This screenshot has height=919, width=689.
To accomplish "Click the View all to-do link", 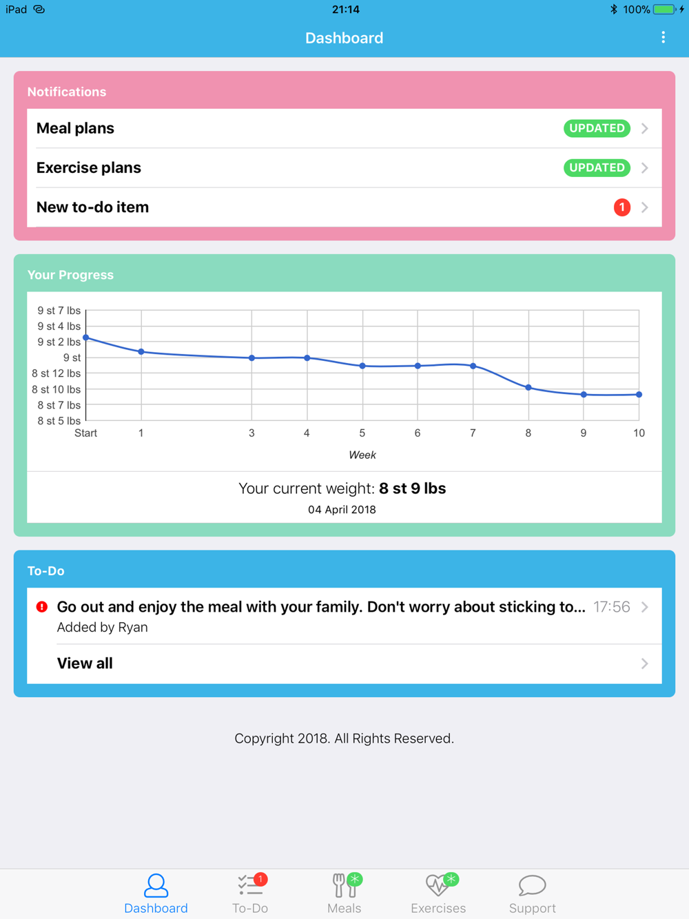I will (85, 663).
